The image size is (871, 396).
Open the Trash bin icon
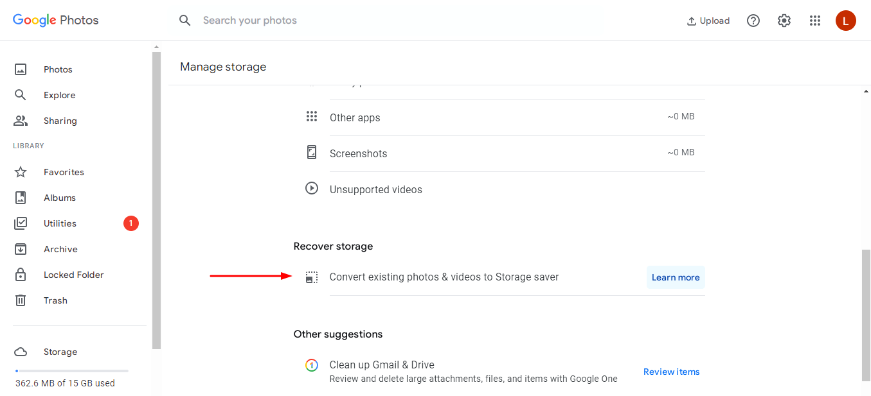pyautogui.click(x=20, y=300)
